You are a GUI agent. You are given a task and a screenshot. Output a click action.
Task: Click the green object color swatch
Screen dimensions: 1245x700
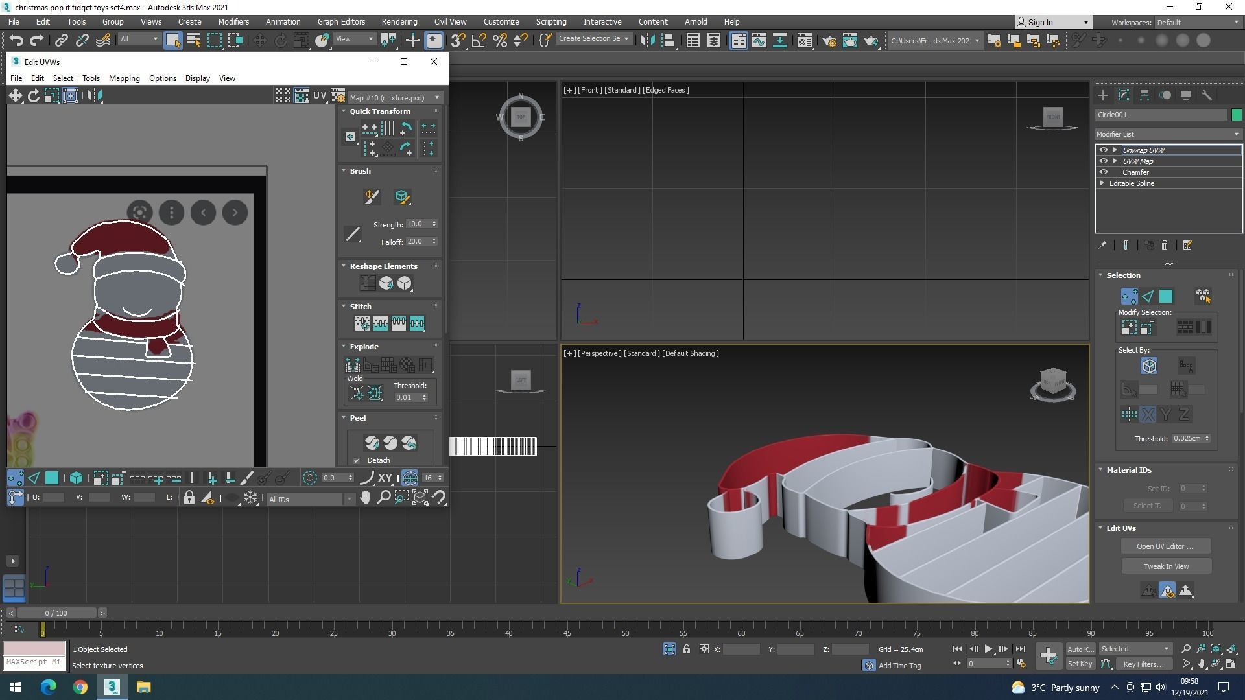coord(1236,115)
